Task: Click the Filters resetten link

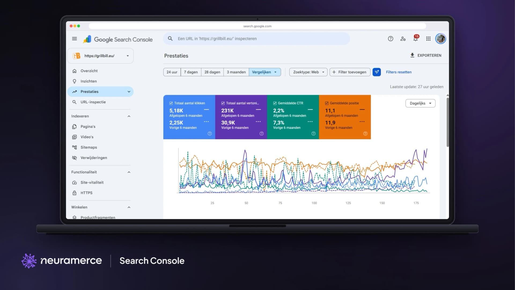Action: coord(399,72)
